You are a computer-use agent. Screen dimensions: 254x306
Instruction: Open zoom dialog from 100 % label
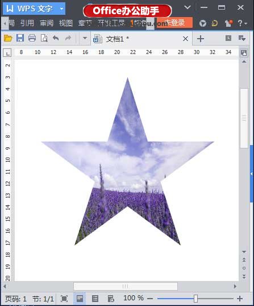coord(134,298)
